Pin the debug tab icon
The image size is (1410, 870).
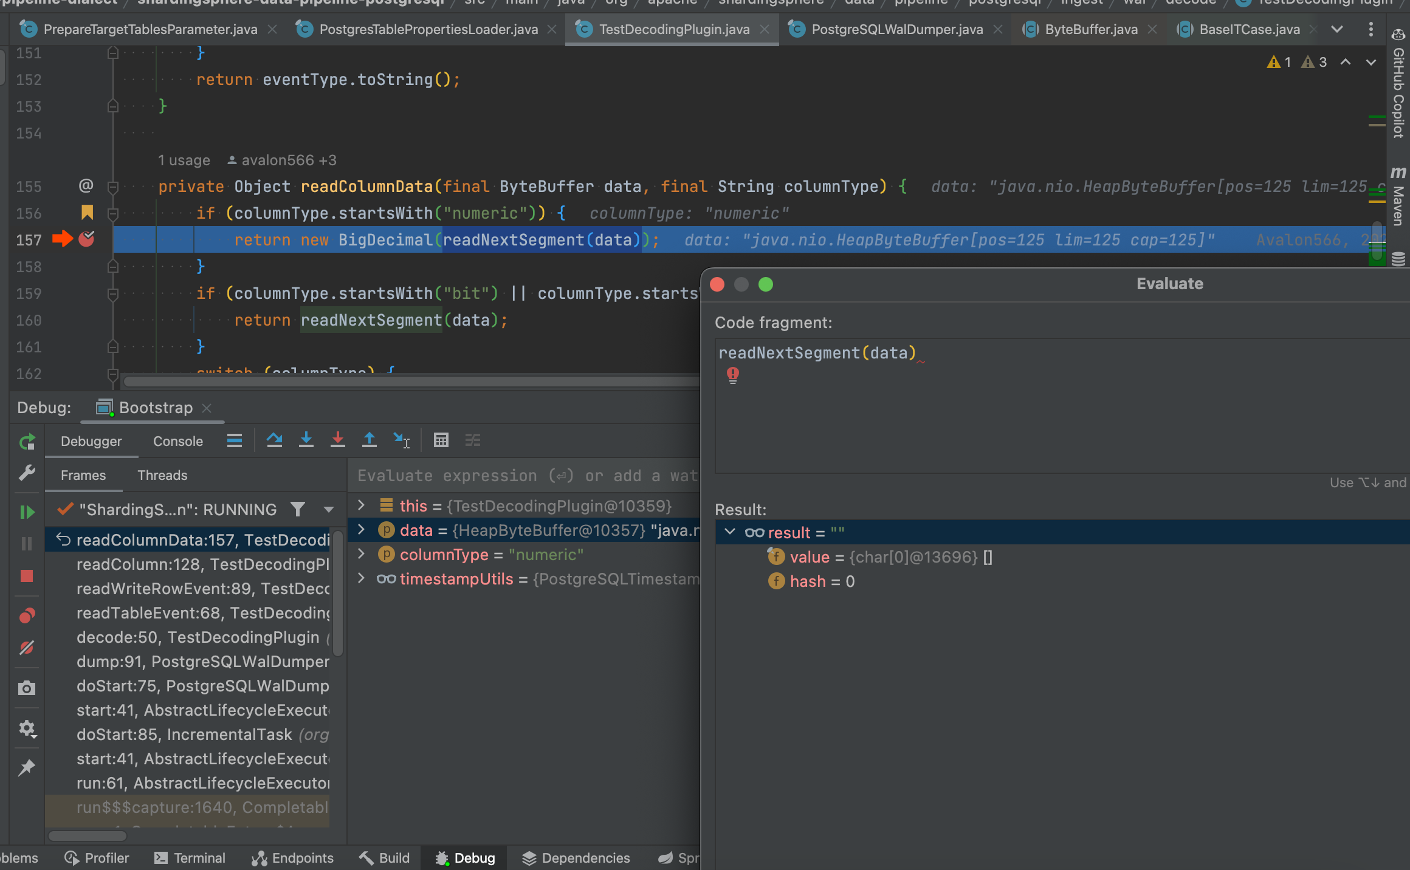[x=27, y=768]
